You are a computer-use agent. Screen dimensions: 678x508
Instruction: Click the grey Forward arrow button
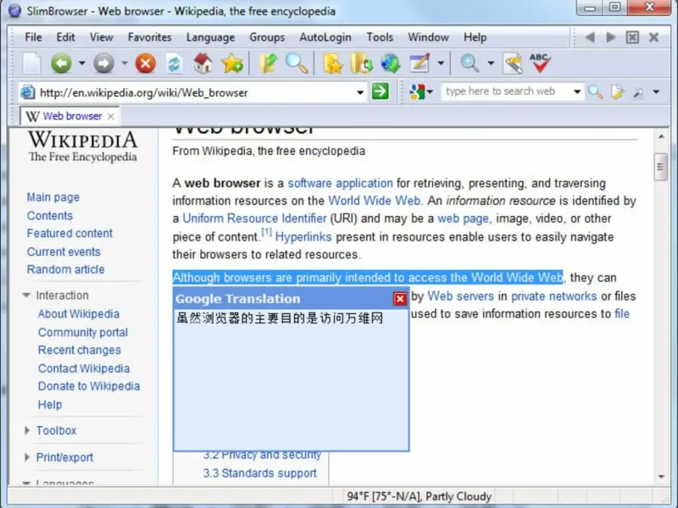(103, 63)
